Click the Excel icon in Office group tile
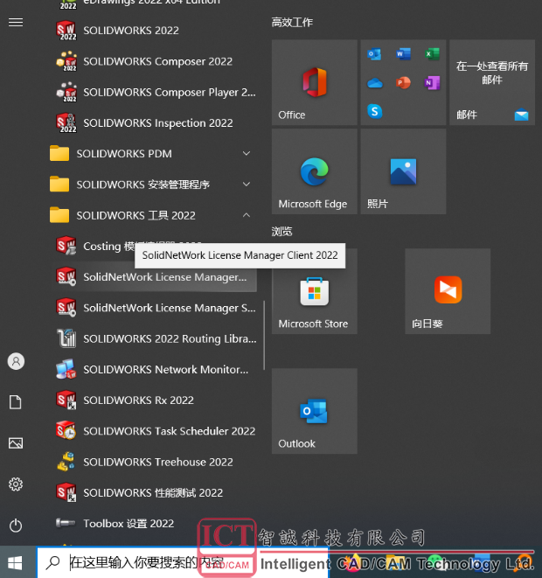This screenshot has width=542, height=578. (x=432, y=54)
